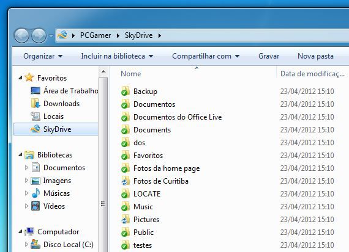This screenshot has height=252, width=349.
Task: Click Nova pasta to create folder
Action: coord(315,56)
